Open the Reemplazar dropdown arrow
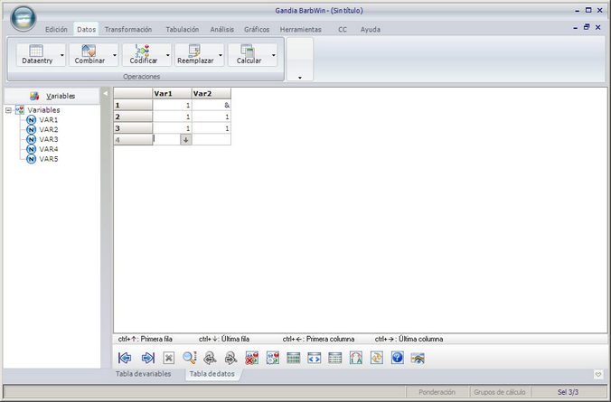611x402 pixels. tap(221, 55)
